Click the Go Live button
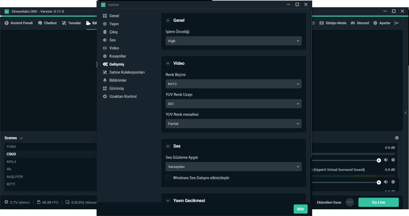Image resolution: width=409 pixels, height=216 pixels. pyautogui.click(x=378, y=202)
